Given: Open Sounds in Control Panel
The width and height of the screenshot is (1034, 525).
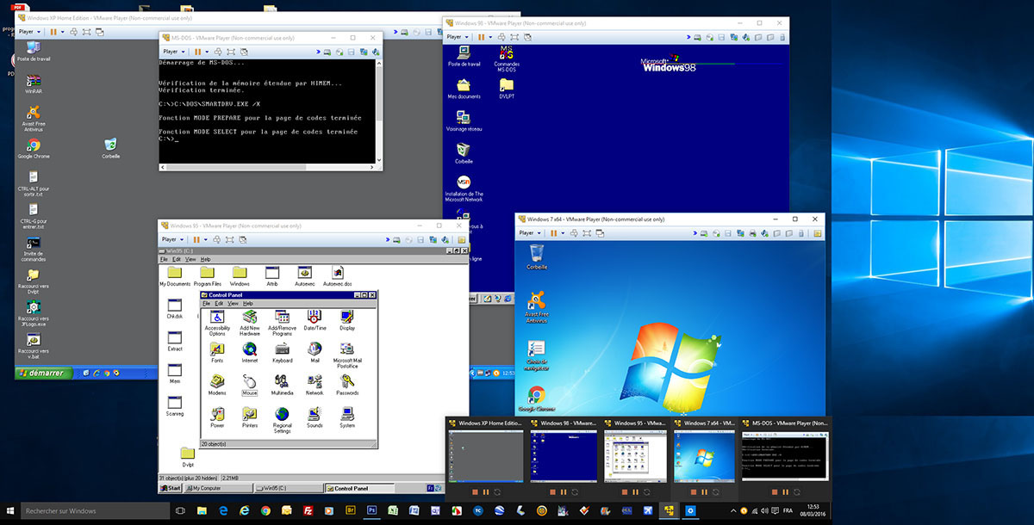Looking at the screenshot, I should [315, 417].
